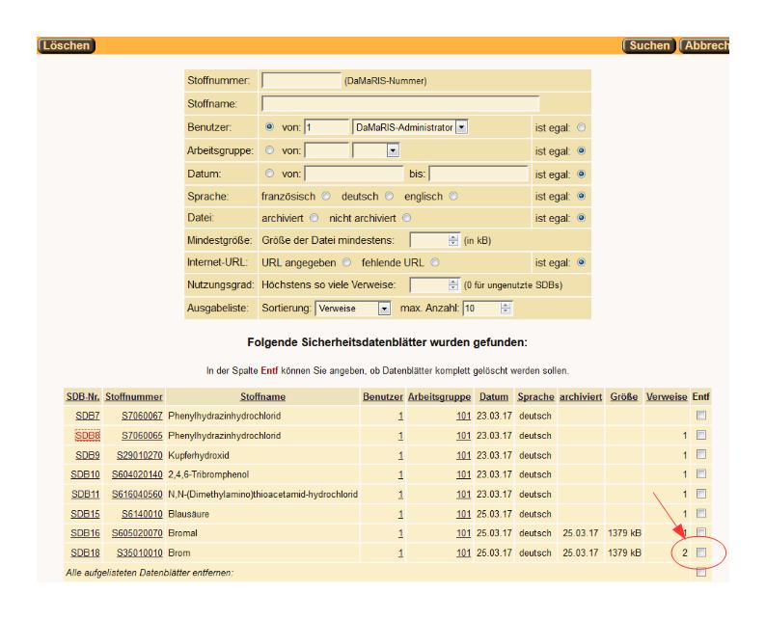Focus the Stoffname text field

(400, 103)
